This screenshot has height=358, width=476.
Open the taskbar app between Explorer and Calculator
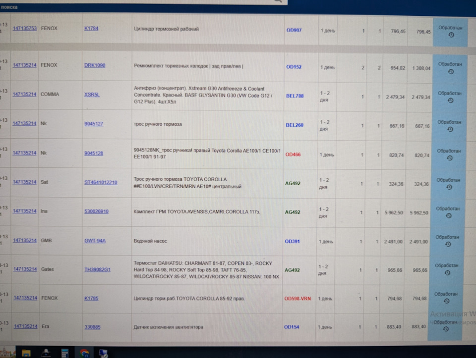pyautogui.click(x=46, y=353)
